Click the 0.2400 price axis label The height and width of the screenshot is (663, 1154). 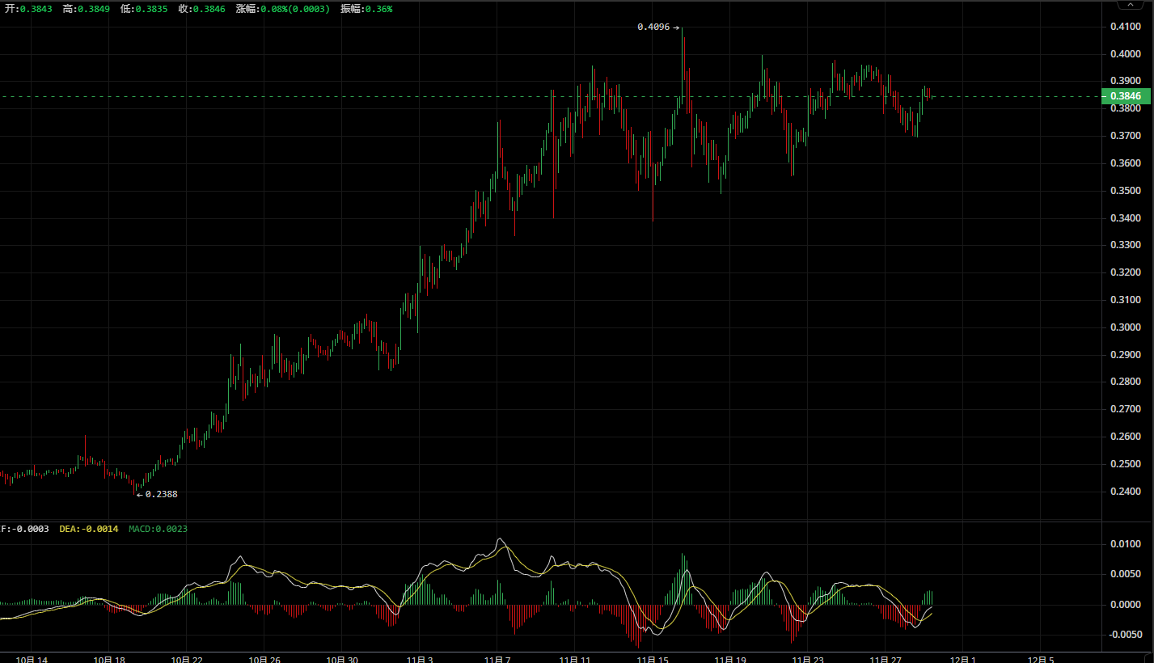coord(1125,491)
